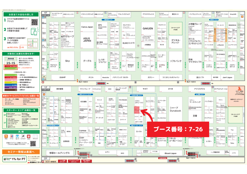
Task: Click the コニカミノルタジャパン booth
Action: pyautogui.click(x=171, y=77)
